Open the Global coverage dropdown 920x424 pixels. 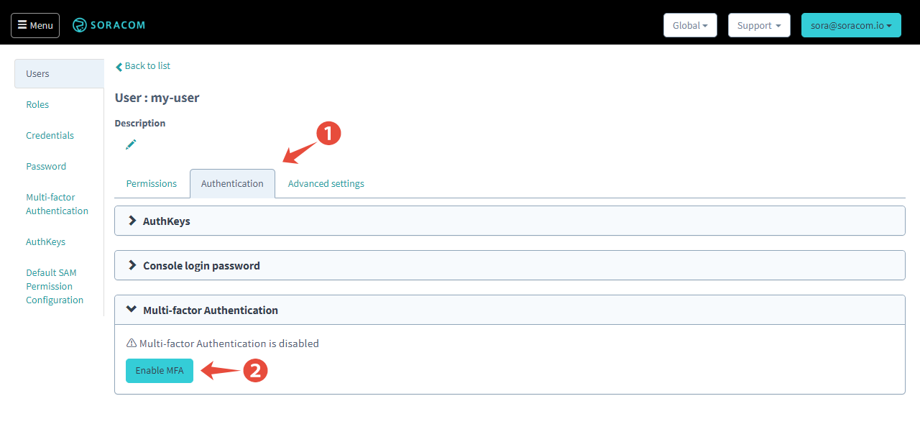click(690, 25)
